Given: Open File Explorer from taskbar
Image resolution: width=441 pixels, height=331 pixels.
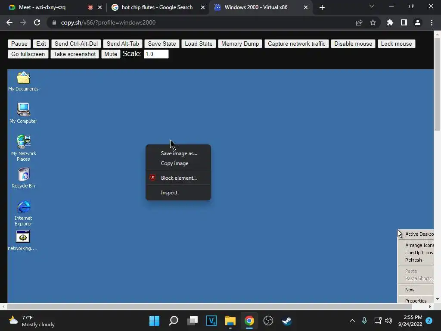Looking at the screenshot, I should (x=230, y=321).
